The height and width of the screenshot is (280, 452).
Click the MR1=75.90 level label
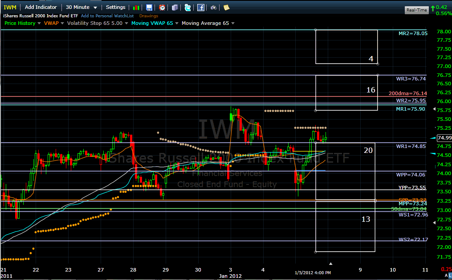tap(411, 109)
